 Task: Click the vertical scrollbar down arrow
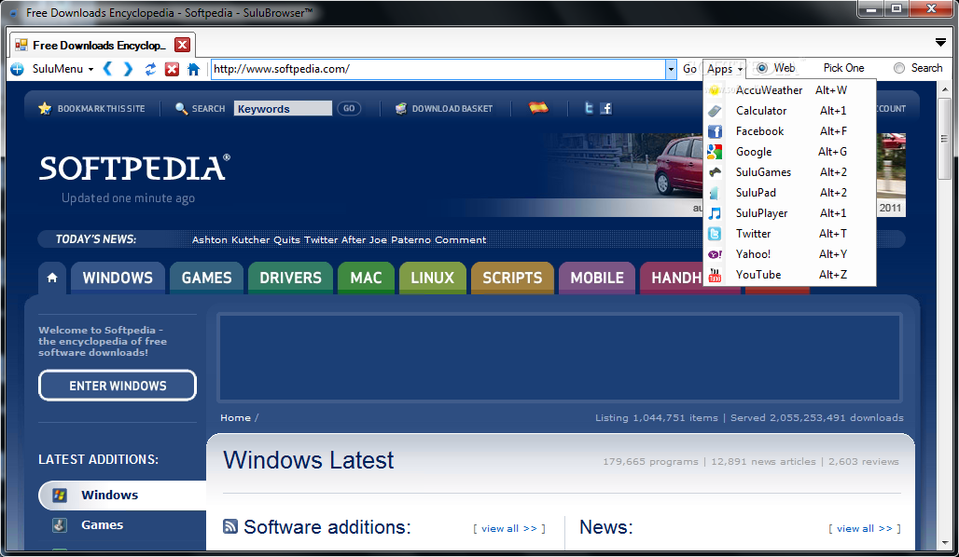(x=945, y=542)
